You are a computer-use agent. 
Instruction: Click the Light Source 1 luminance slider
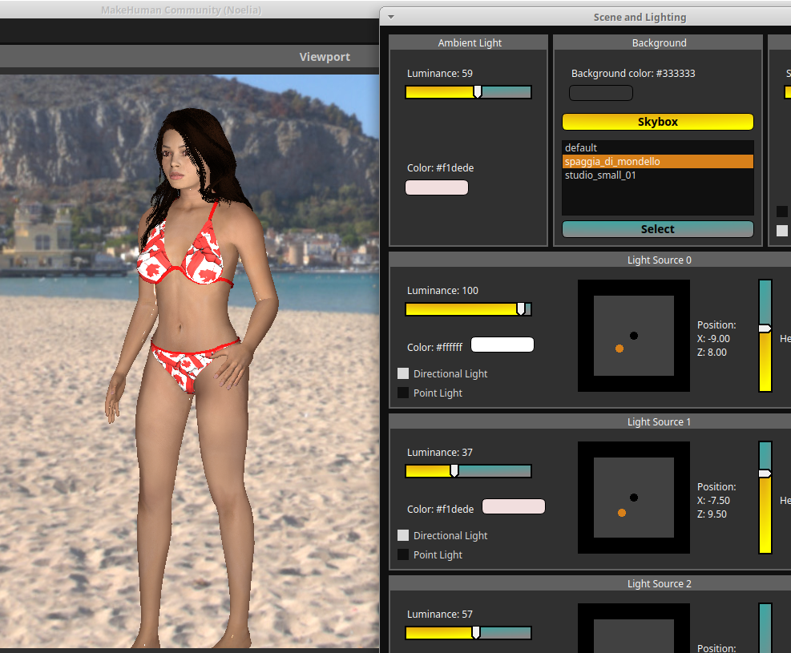pos(468,471)
